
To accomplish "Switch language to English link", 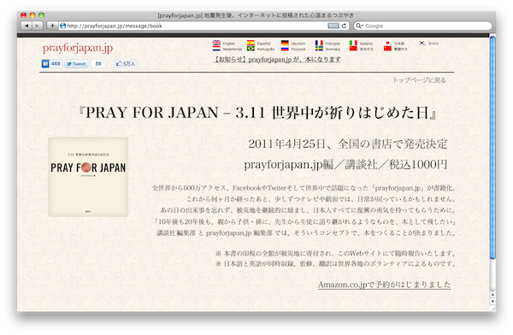I will pos(229,44).
